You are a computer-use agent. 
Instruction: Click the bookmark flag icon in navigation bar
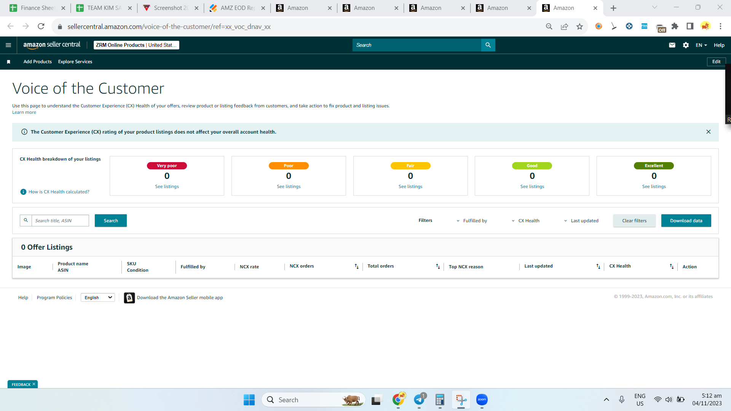8,62
